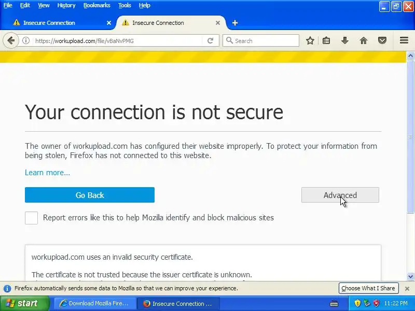Click the Advanced button
Screen dimensions: 415x311
(x=340, y=195)
